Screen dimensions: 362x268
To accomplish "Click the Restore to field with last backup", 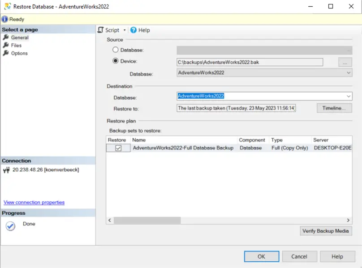I will (x=236, y=108).
